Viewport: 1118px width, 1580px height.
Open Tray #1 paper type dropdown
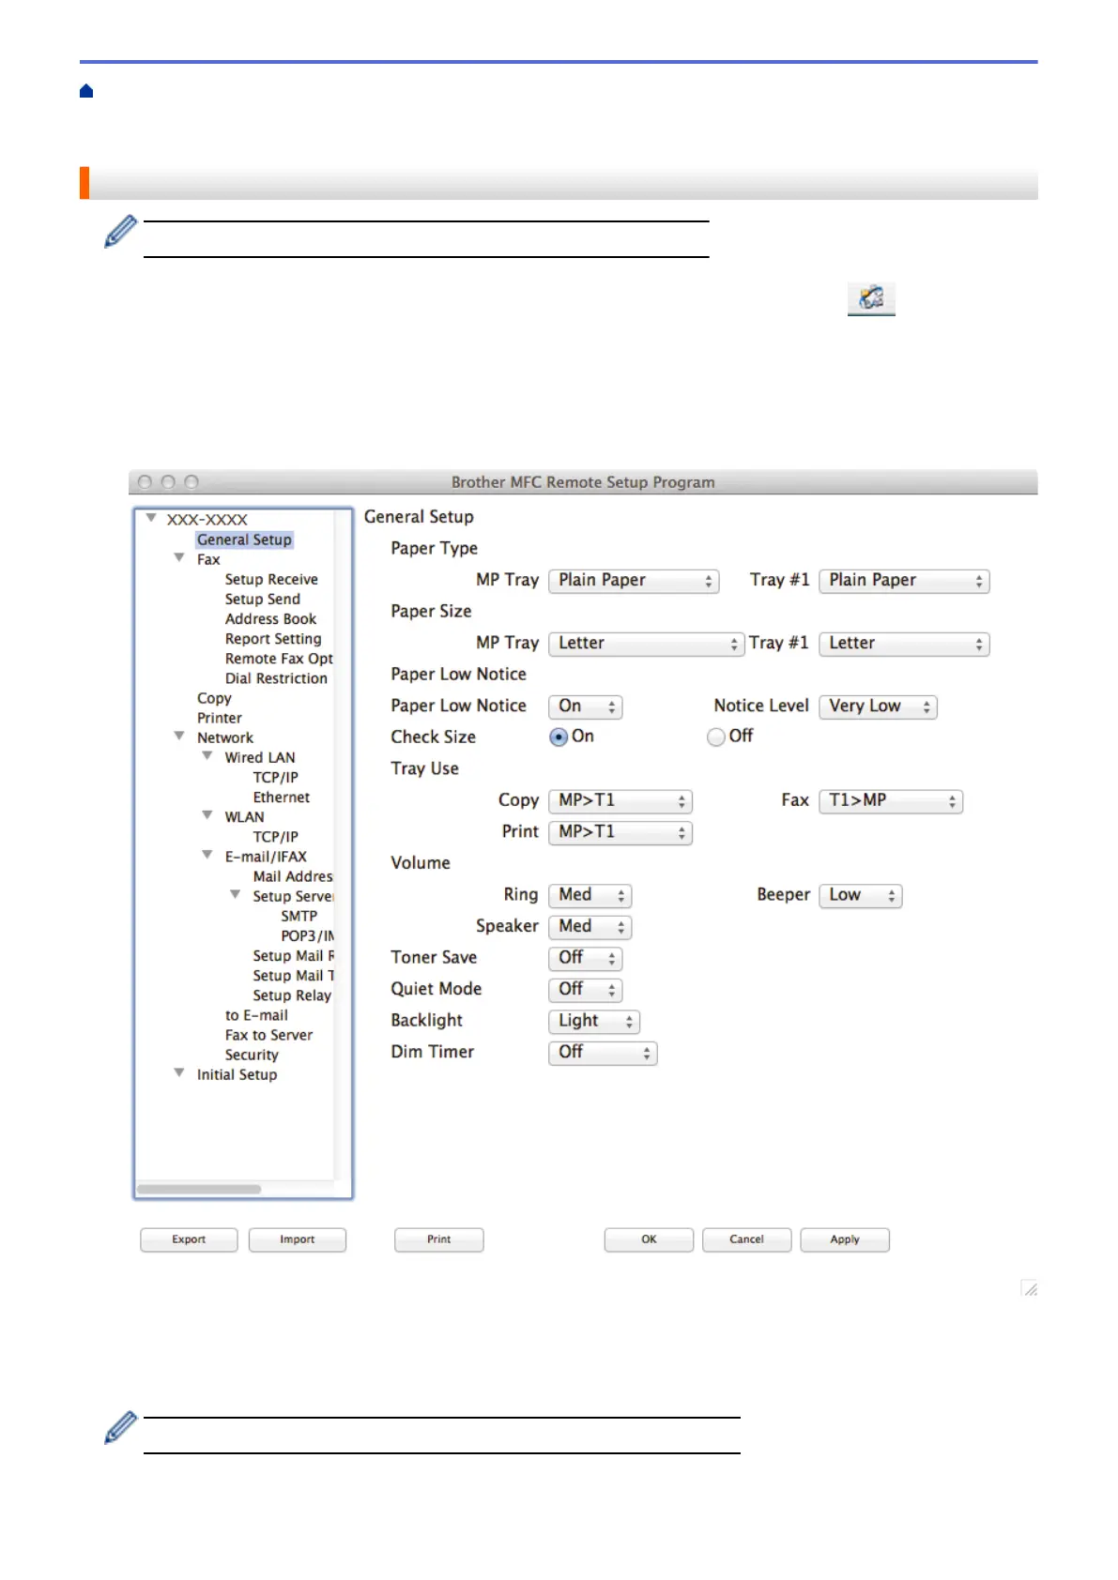(904, 581)
